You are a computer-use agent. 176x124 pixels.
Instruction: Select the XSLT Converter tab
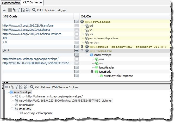33,3
